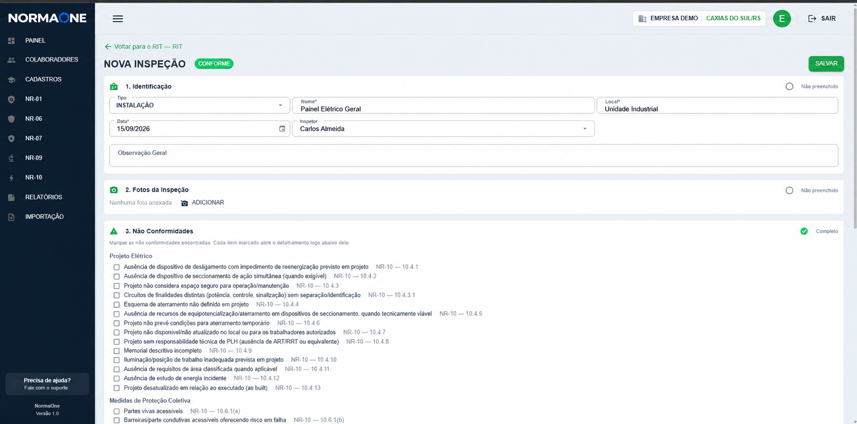Check 'Ausência de requisitos de área classificada'
This screenshot has height=424, width=857.
[x=116, y=370]
